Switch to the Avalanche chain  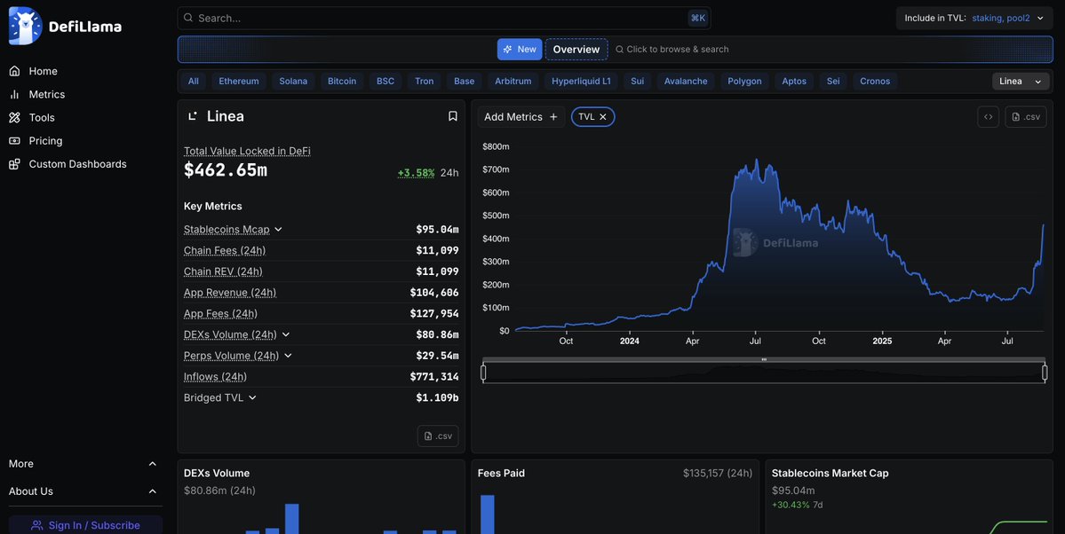tap(686, 82)
